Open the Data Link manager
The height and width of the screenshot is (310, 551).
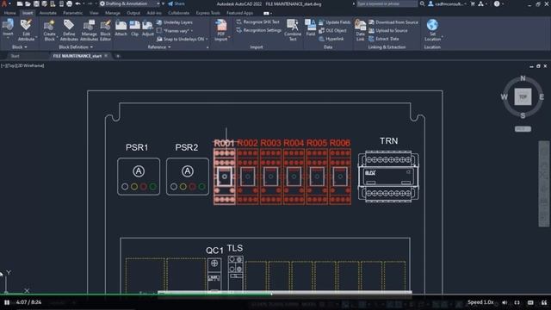click(x=360, y=30)
